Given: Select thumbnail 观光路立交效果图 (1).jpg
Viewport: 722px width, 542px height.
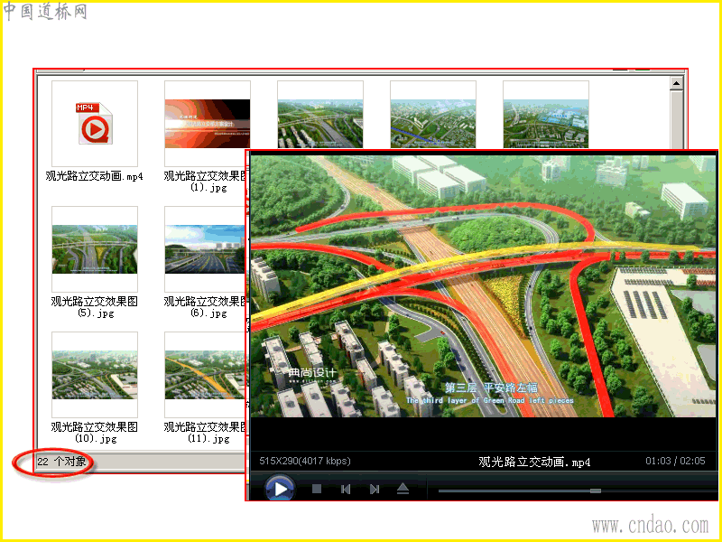Looking at the screenshot, I should (208, 124).
